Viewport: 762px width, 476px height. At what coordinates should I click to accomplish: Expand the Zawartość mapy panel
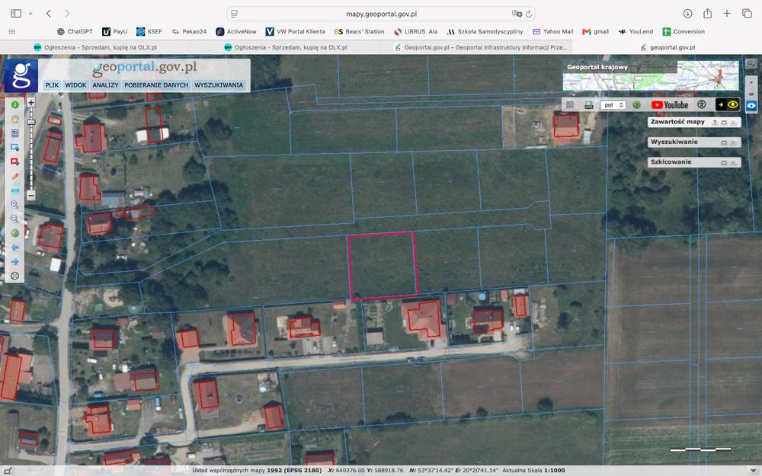[724, 123]
